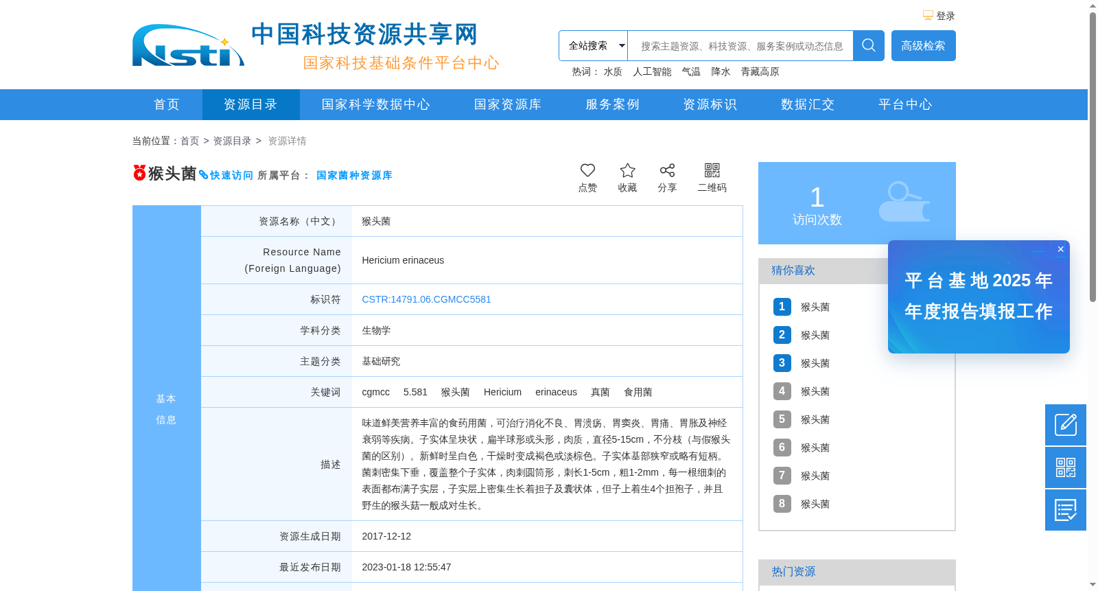Open the QR code icon (二维码) beside share

pyautogui.click(x=712, y=170)
